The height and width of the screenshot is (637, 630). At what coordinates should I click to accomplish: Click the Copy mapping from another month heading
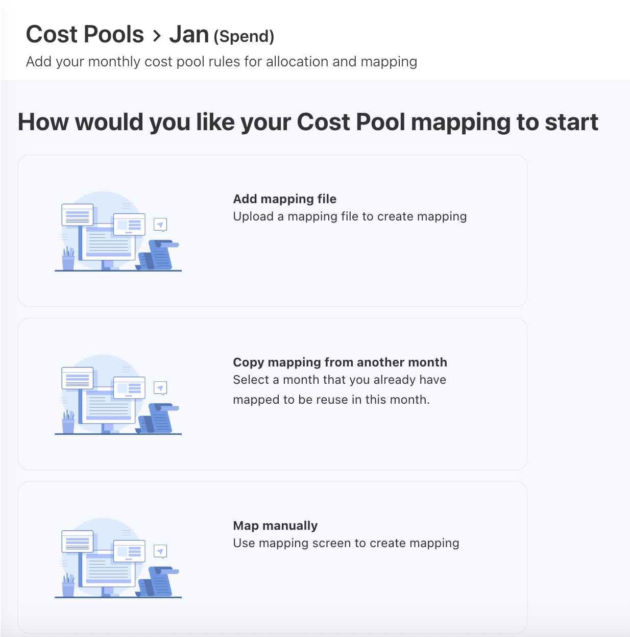coord(340,362)
